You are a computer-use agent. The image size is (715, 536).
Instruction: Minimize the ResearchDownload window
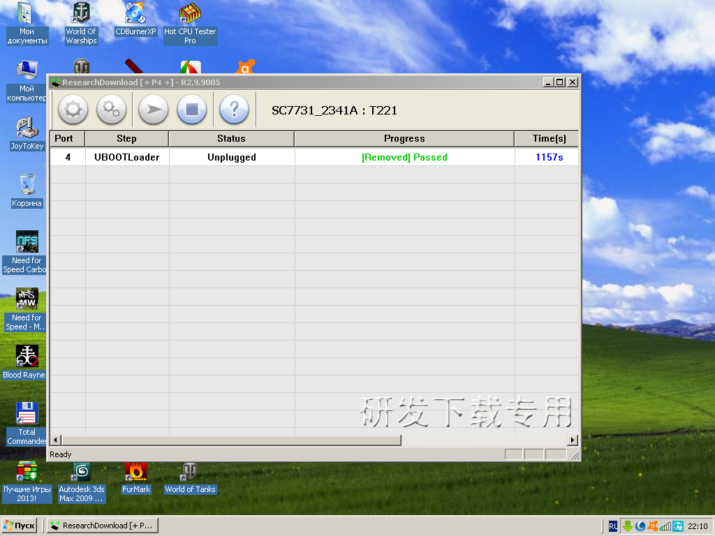coord(548,82)
